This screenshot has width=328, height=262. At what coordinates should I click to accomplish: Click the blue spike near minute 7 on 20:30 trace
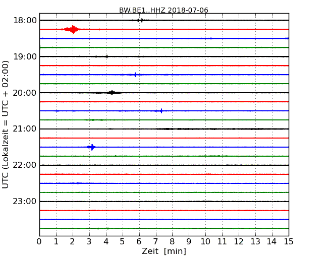pyautogui.click(x=161, y=111)
